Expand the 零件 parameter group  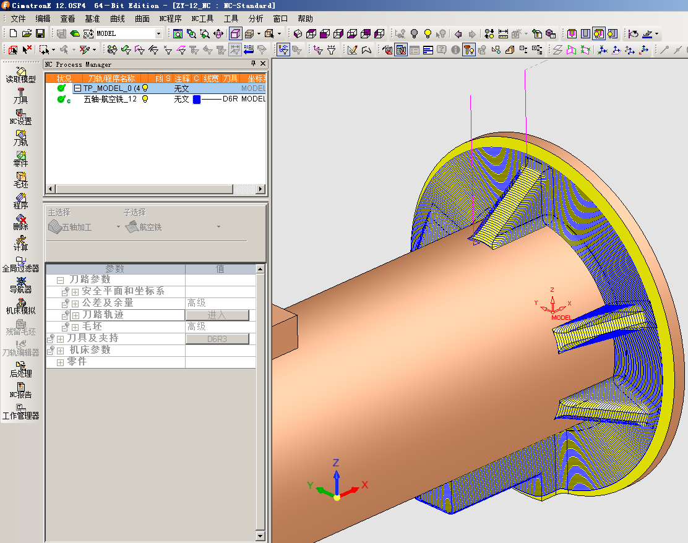coord(61,362)
